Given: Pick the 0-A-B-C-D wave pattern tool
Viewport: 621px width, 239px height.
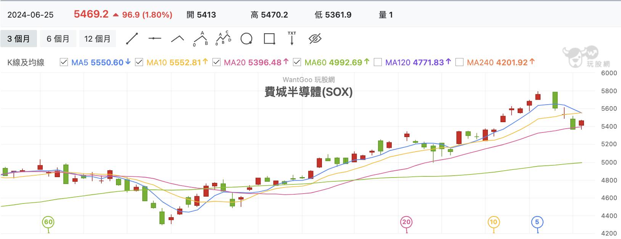Looking at the screenshot, I should pos(224,39).
